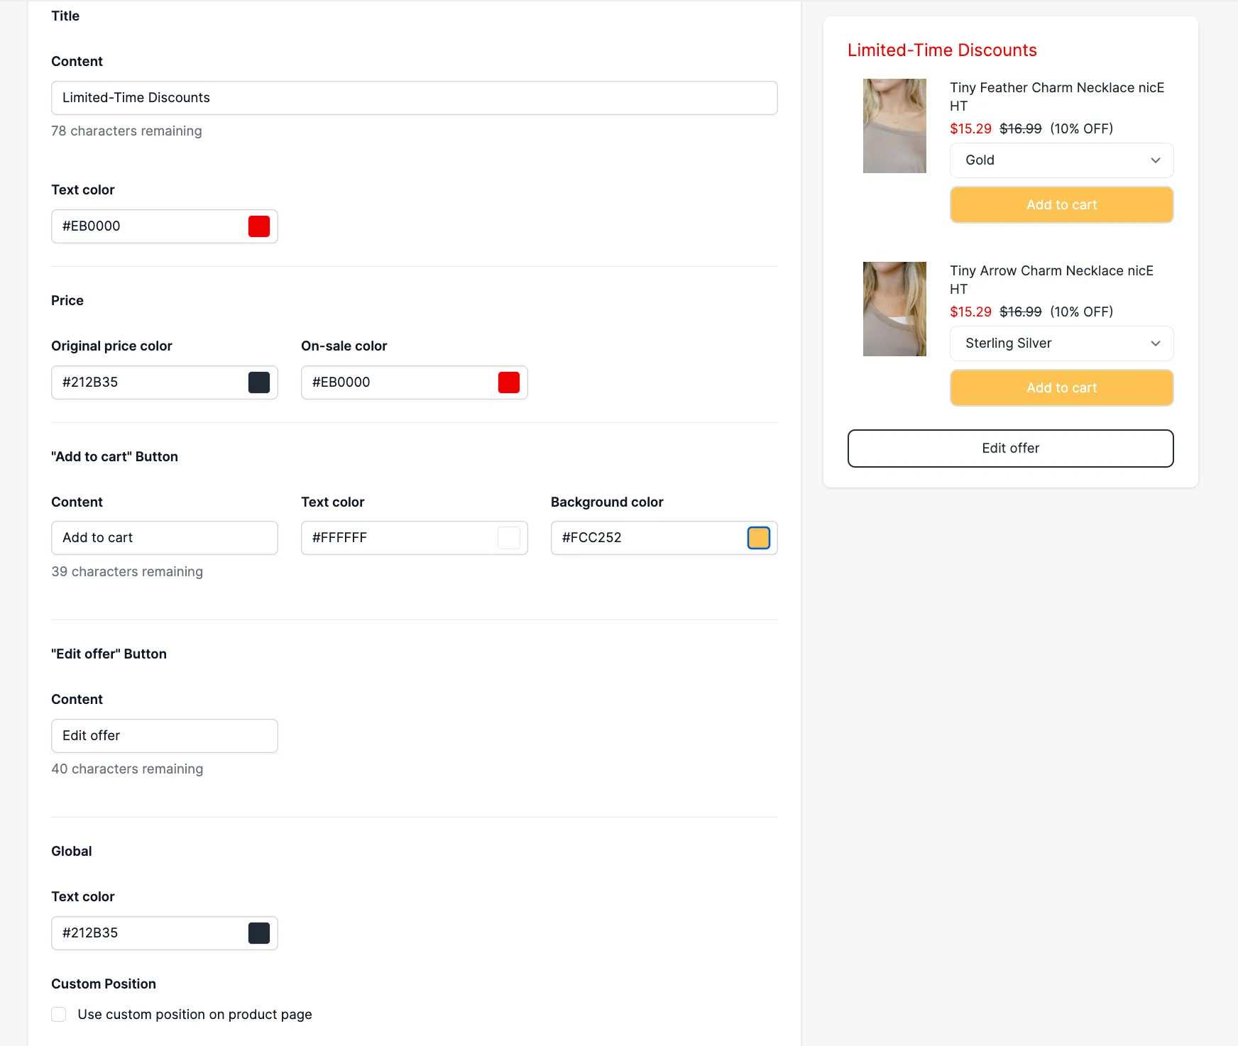Click the title text color red swatch

259,226
